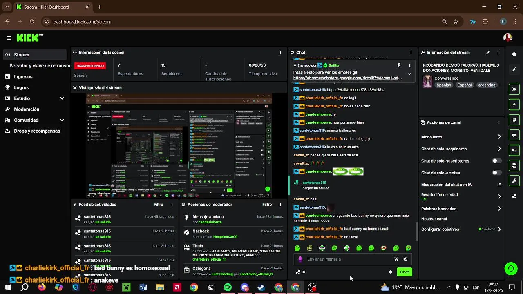This screenshot has height=294, width=523.
Task: Open Spotify from the taskbar
Action: pos(228,287)
